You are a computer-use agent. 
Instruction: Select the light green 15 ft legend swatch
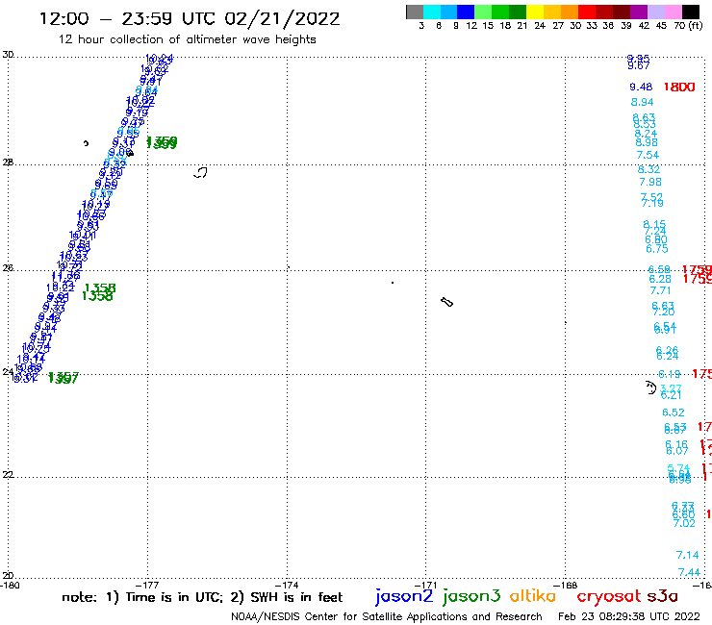[x=483, y=12]
